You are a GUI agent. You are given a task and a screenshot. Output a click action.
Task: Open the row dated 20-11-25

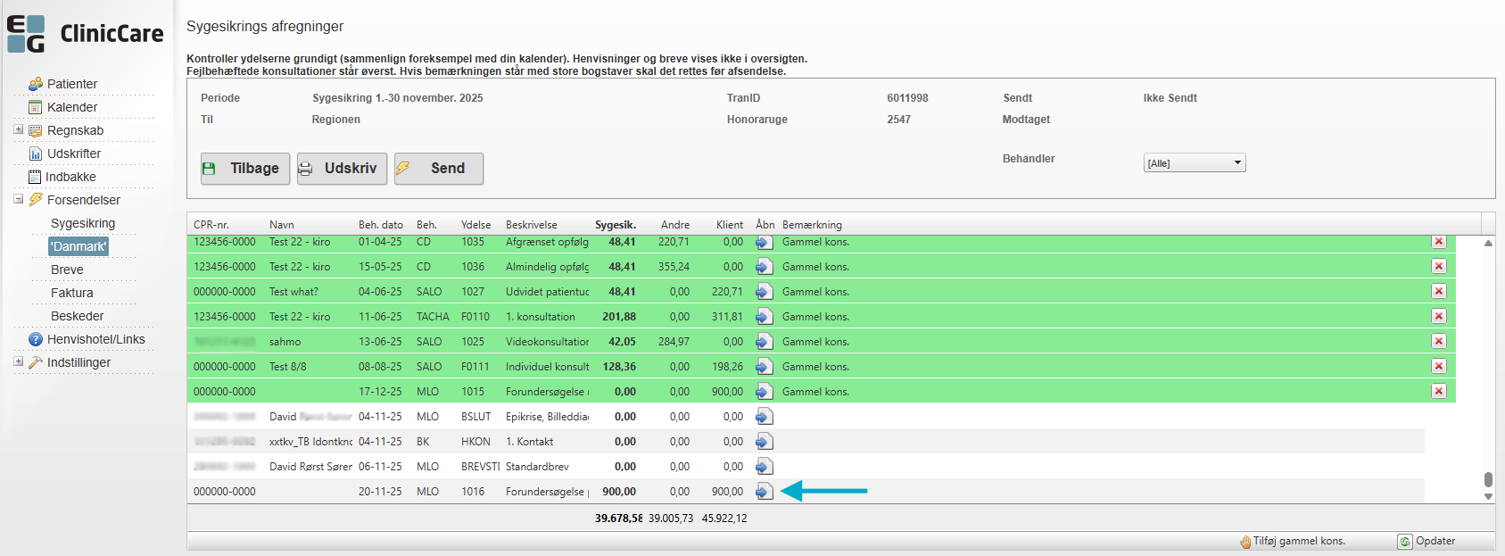764,492
